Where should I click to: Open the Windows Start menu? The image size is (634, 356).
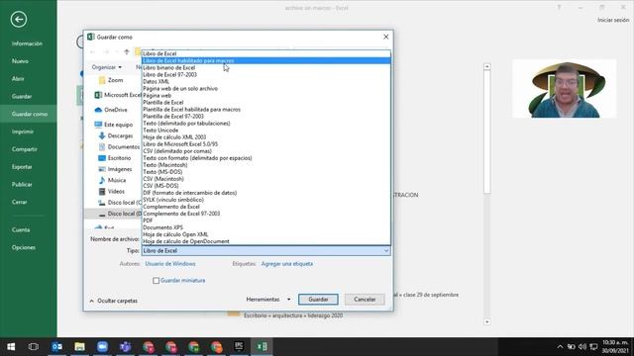pos(11,347)
